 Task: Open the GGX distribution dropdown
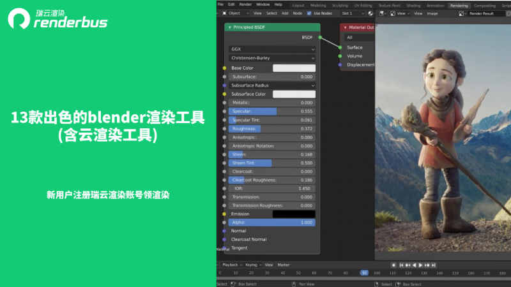[x=272, y=48]
